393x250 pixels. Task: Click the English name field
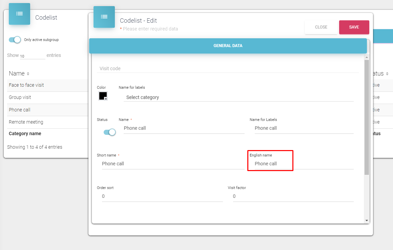[304, 164]
